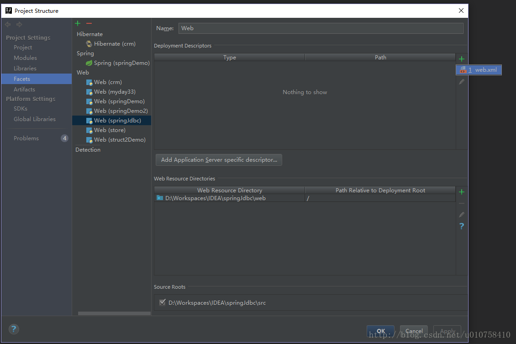Open the Global Libraries page
Viewport: 516px width, 344px height.
(35, 119)
